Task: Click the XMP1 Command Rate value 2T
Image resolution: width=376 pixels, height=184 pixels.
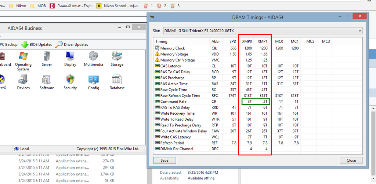Action: click(x=265, y=102)
